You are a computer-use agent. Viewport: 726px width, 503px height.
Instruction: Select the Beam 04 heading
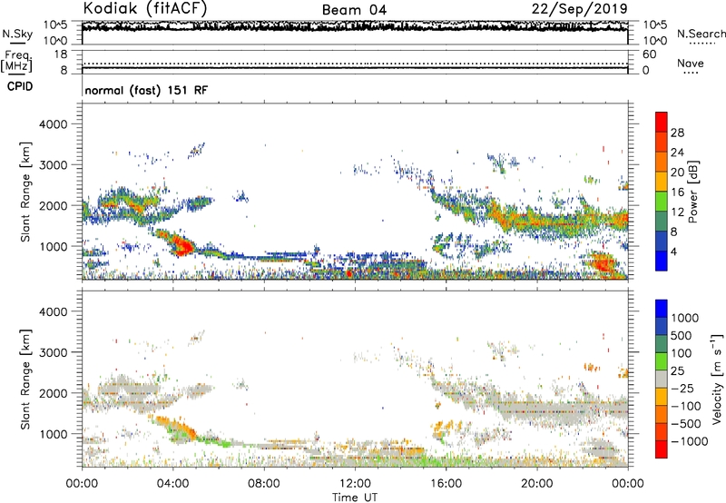click(x=354, y=10)
